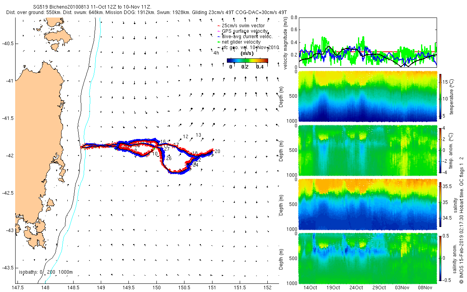
Task: Click the velocity magnitude time-series plot
Action: coord(368,42)
